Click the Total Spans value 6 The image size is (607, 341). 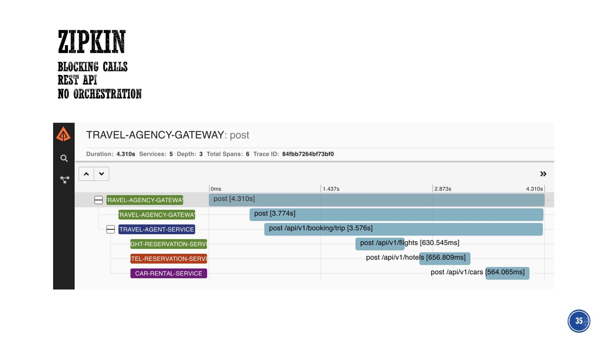(248, 154)
